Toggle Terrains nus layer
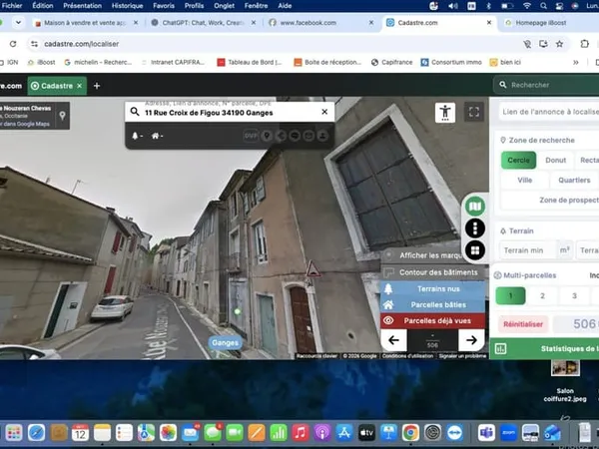 (x=432, y=289)
